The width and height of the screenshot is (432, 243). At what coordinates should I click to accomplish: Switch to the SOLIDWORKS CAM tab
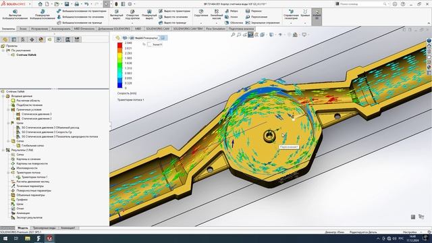pyautogui.click(x=157, y=28)
